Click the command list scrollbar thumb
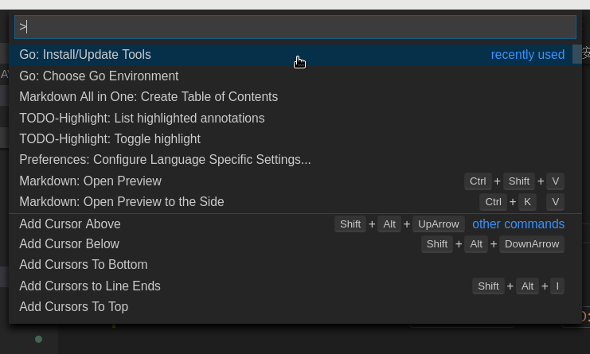590x354 pixels. tap(577, 54)
